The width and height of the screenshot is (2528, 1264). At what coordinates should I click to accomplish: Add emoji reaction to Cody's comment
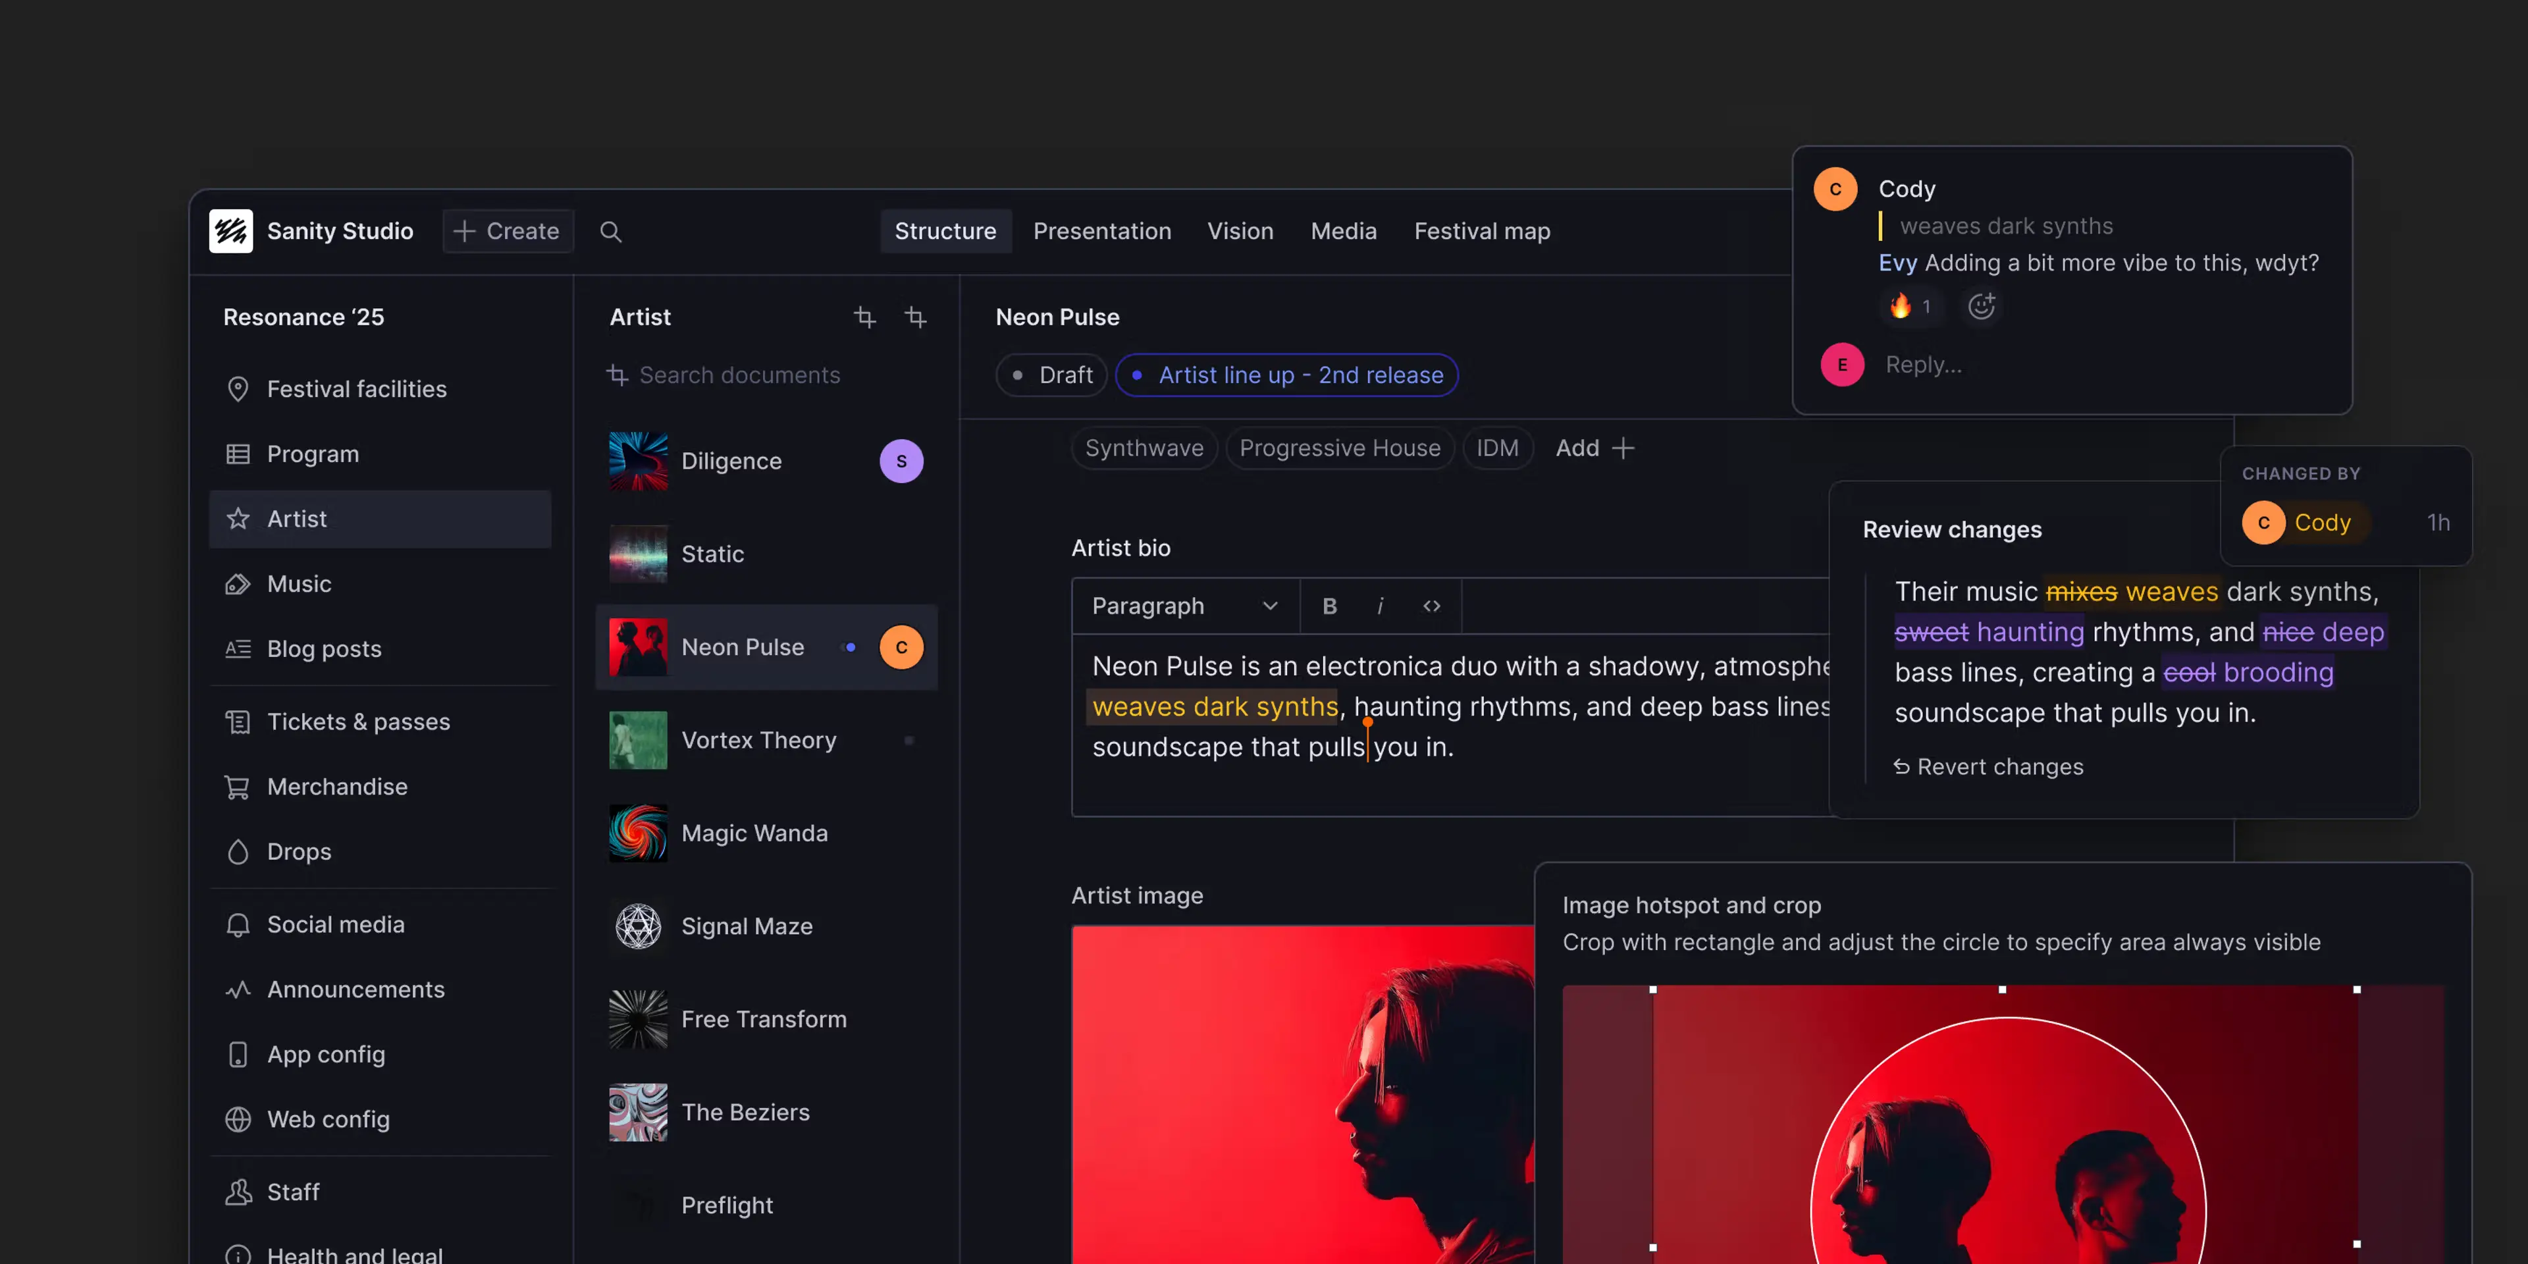1982,306
